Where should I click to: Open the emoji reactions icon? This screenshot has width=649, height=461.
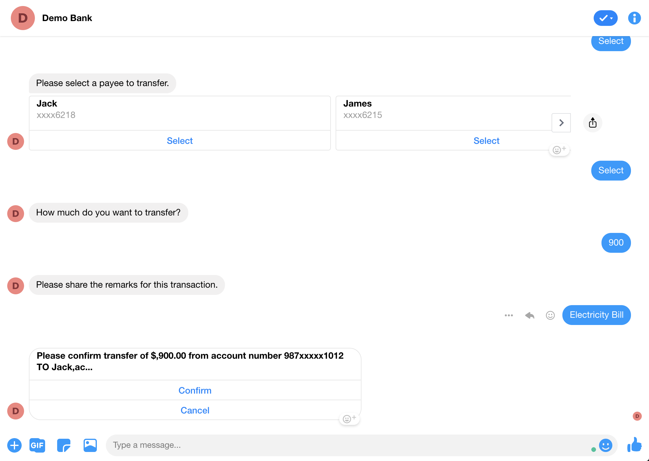pyautogui.click(x=549, y=315)
